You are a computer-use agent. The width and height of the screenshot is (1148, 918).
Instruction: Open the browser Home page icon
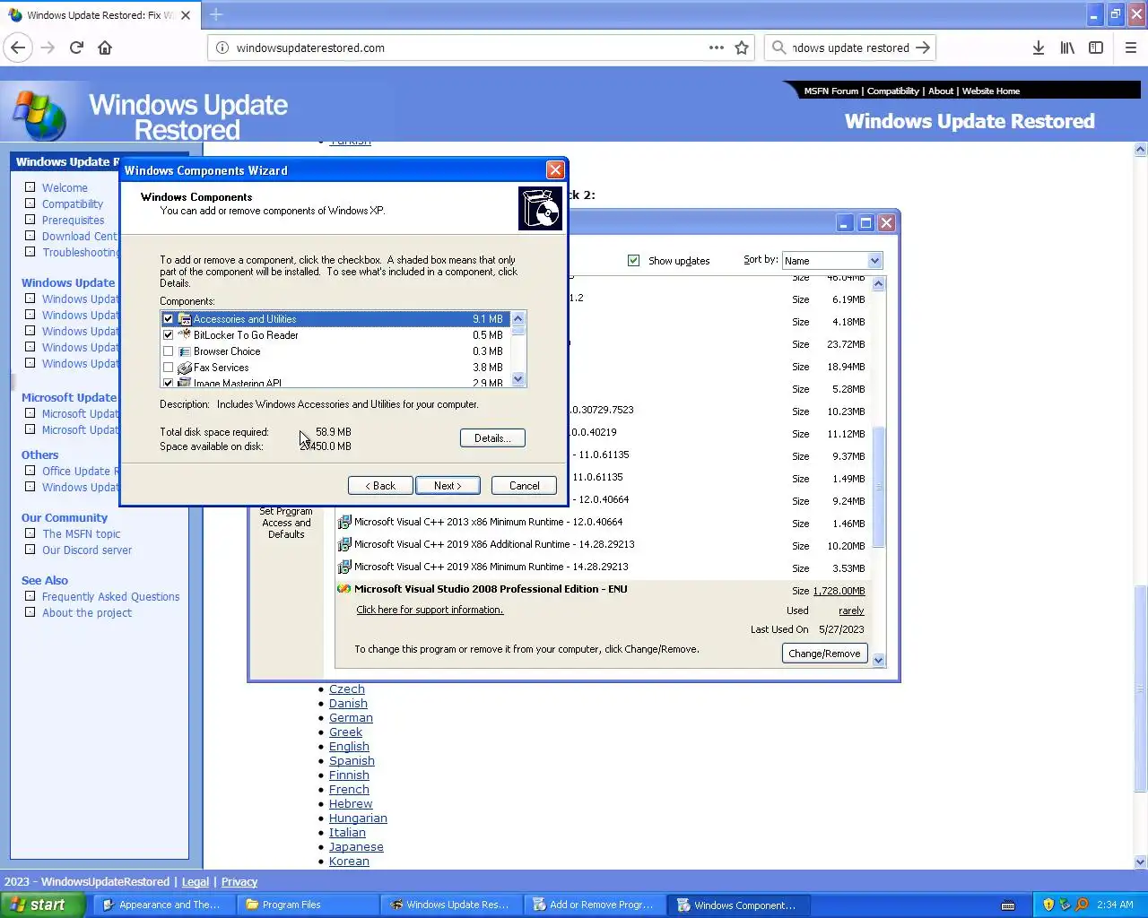[x=105, y=48]
